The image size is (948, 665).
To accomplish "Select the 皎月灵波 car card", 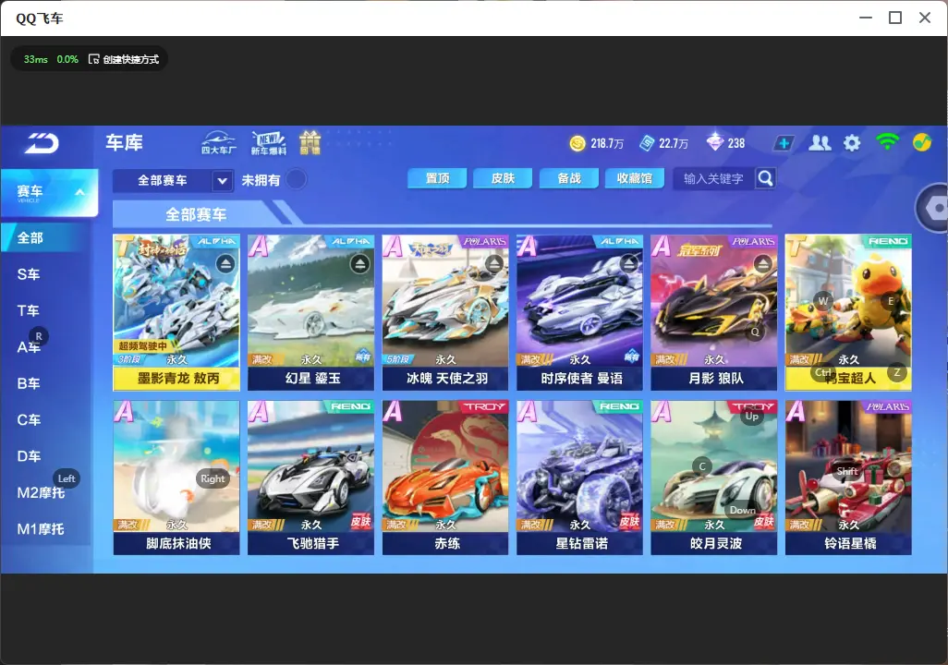I will [x=714, y=478].
